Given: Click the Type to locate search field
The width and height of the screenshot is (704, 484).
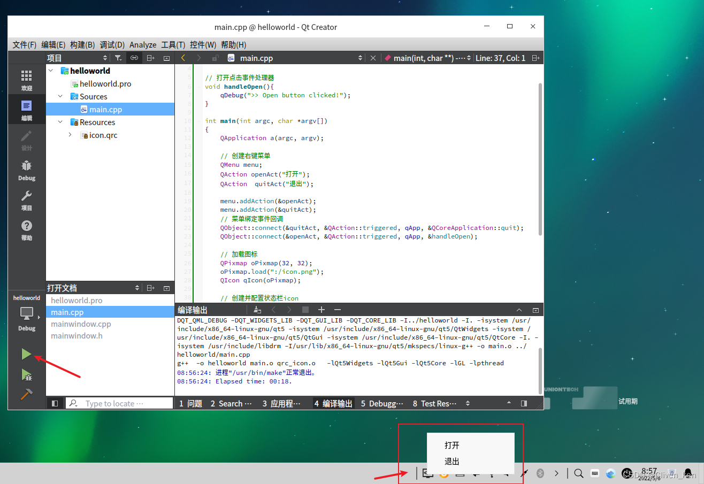Looking at the screenshot, I should click(119, 403).
